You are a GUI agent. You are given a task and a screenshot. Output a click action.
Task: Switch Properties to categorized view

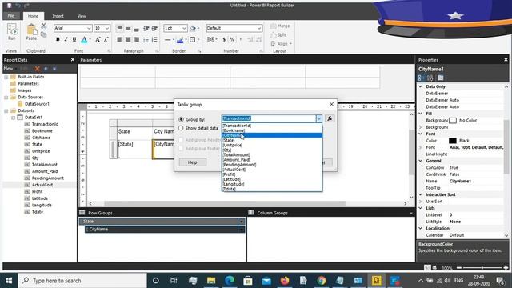(422, 78)
